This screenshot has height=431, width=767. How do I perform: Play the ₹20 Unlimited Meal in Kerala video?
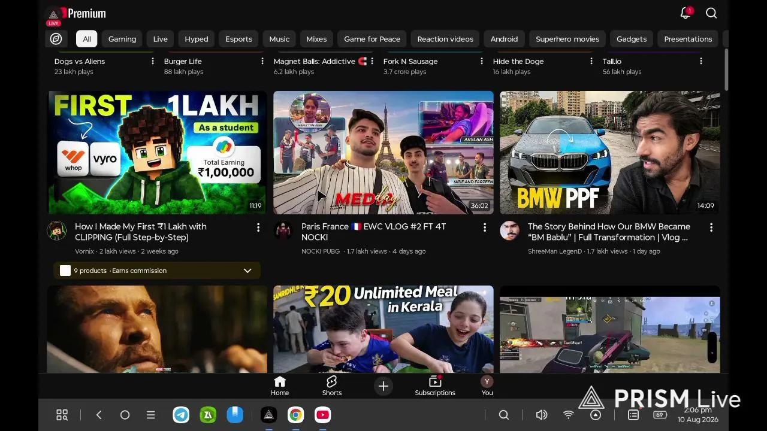pyautogui.click(x=383, y=329)
